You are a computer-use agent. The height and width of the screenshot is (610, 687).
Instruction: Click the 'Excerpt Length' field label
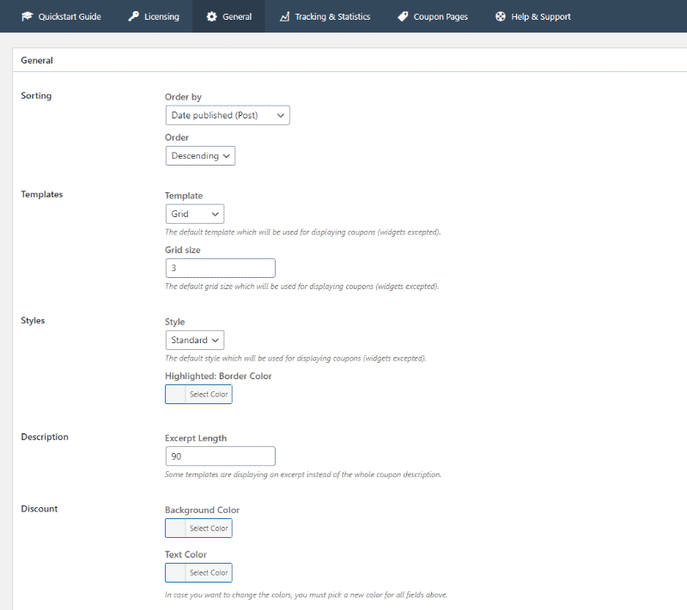196,438
